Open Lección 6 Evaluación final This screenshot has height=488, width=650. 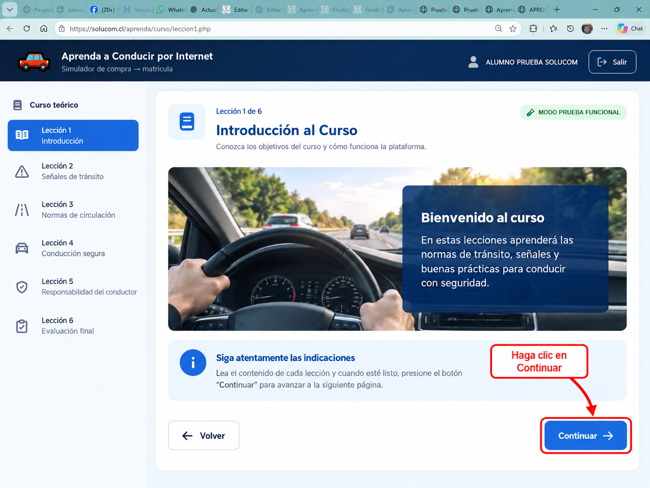tap(73, 326)
